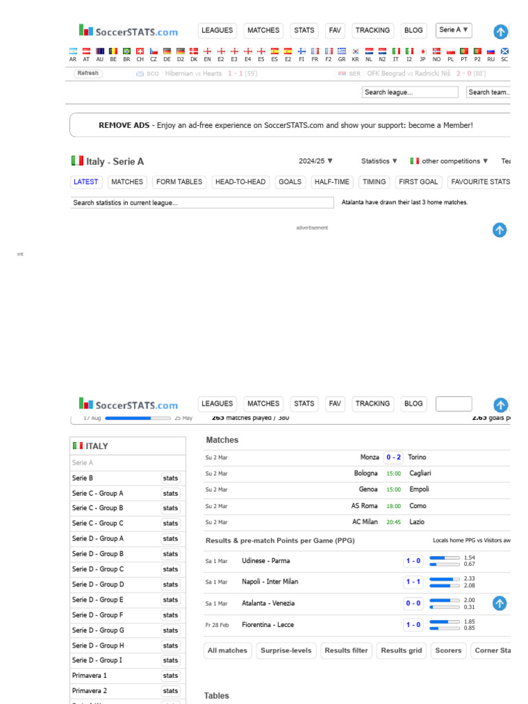Click the SoccerSTATS.com logo at top

(129, 30)
